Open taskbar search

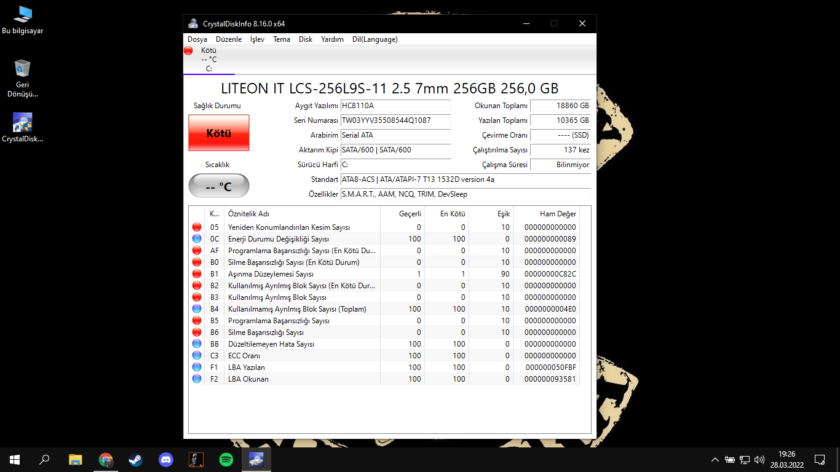(x=44, y=460)
